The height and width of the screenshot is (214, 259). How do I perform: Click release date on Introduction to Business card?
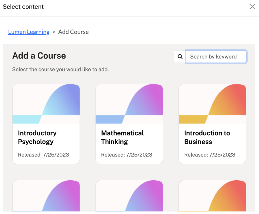[210, 155]
